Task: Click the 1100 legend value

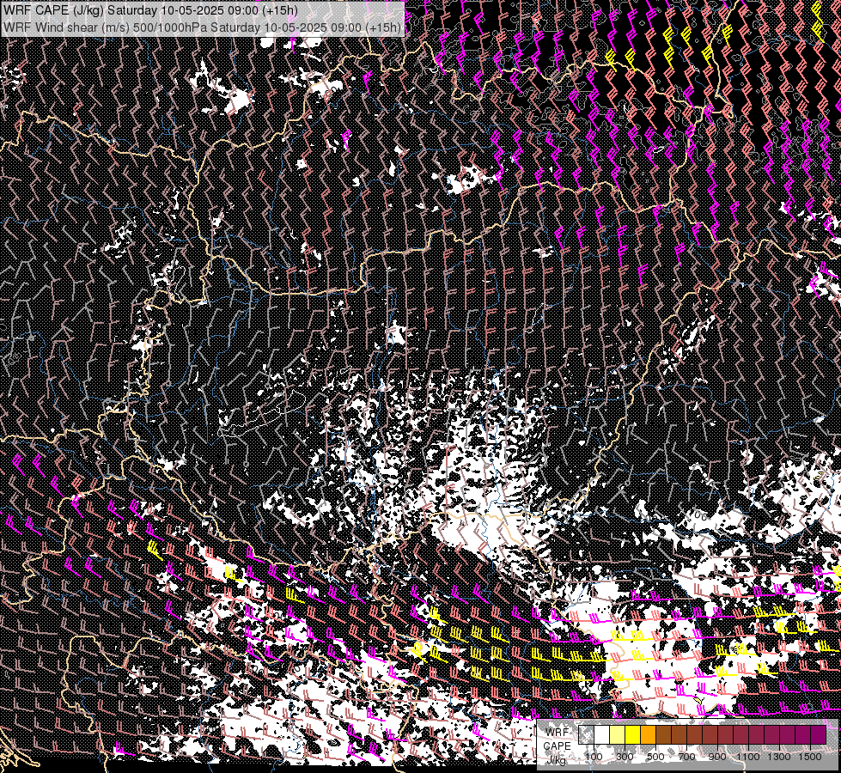Action: (748, 757)
